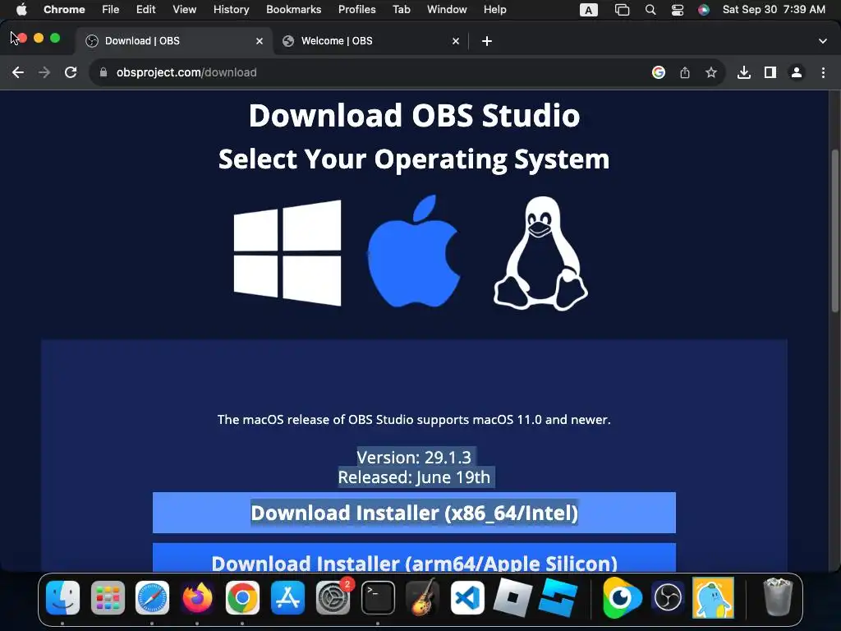Close the Download | OBS tab
This screenshot has width=841, height=631.
(260, 41)
